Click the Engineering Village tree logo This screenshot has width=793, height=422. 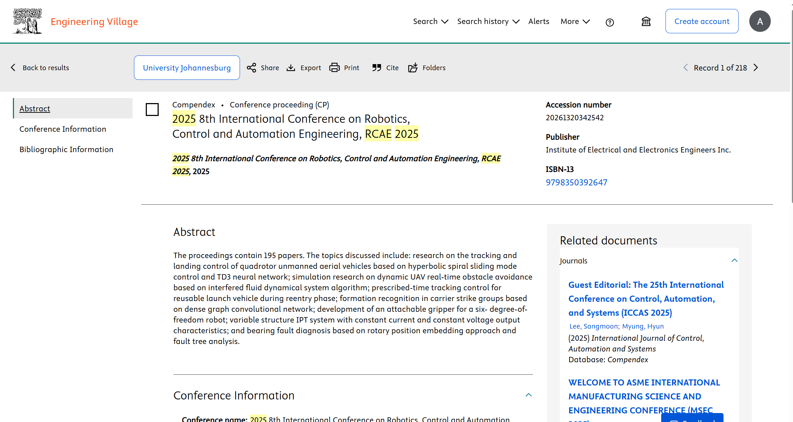coord(27,21)
